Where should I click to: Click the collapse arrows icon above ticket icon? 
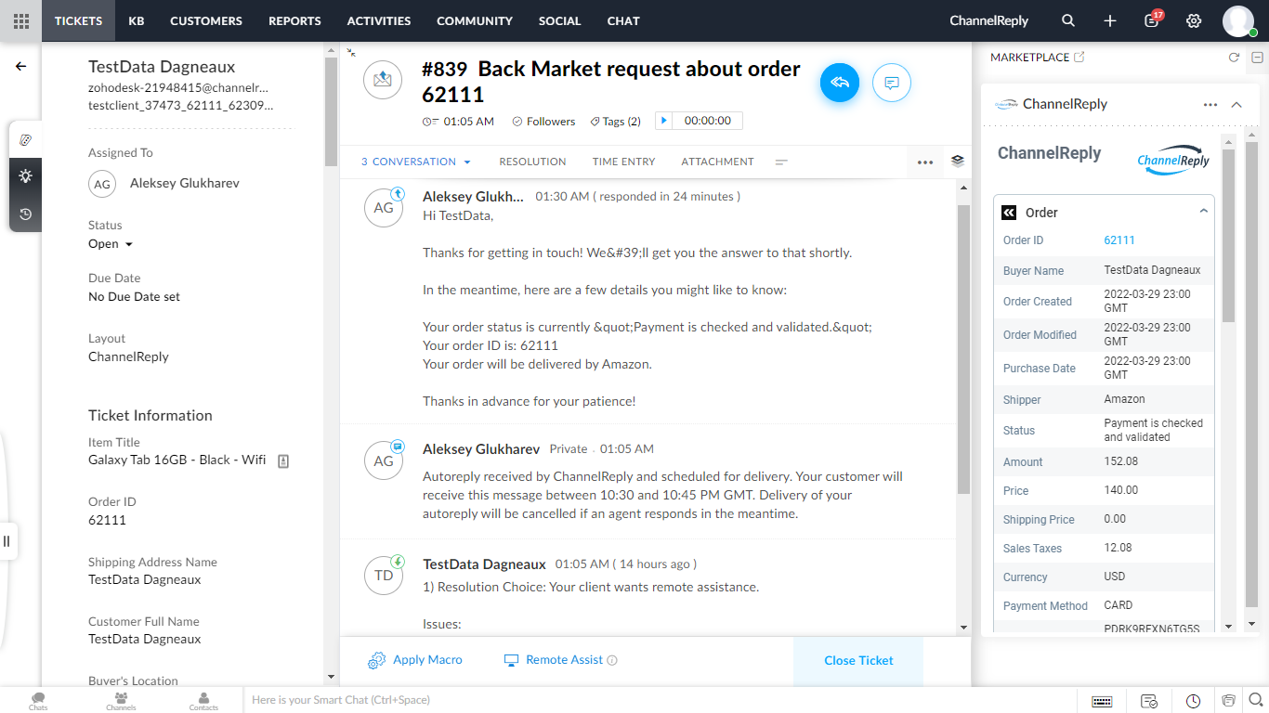[x=351, y=53]
